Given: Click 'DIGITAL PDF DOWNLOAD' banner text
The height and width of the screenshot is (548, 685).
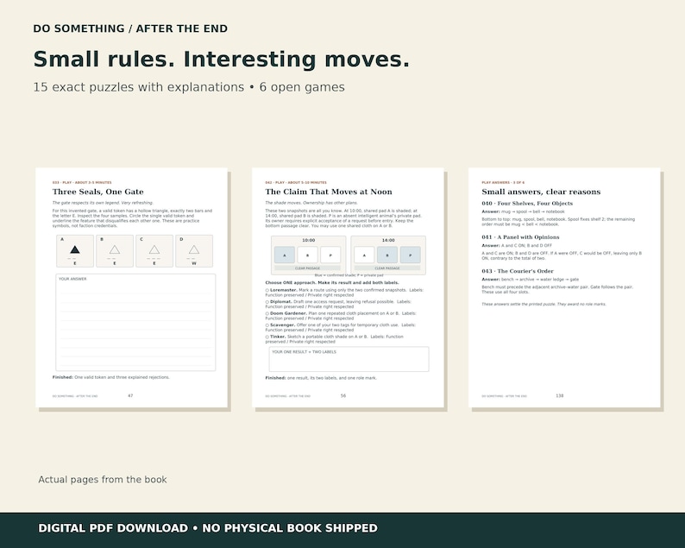Looking at the screenshot, I should [x=113, y=528].
